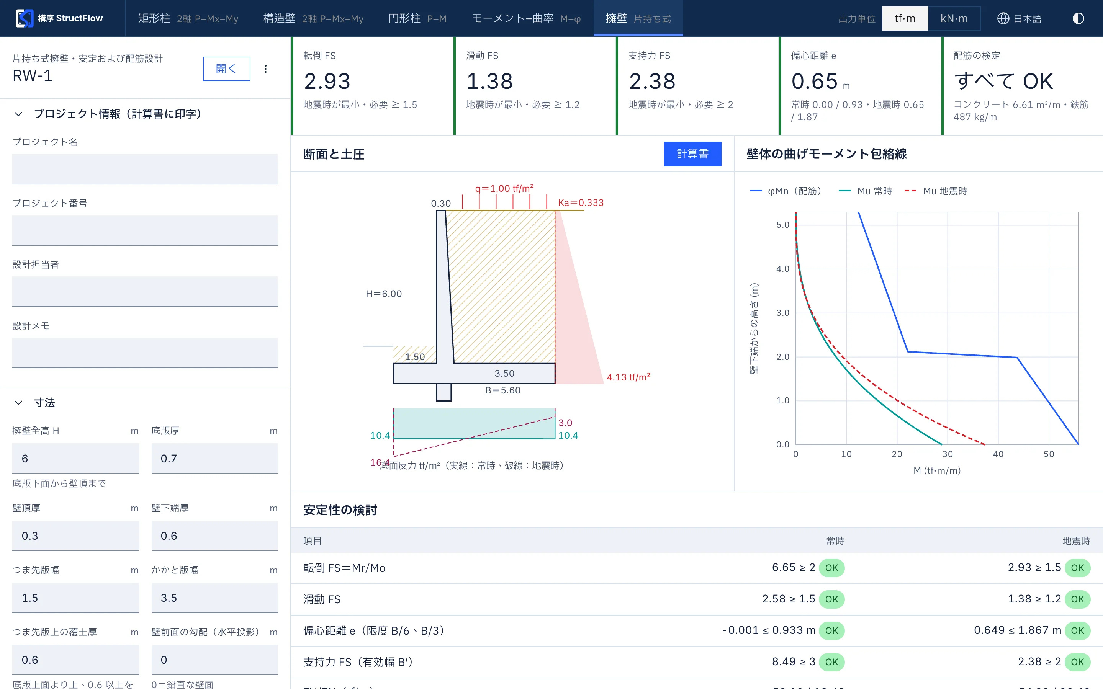Select the 擁壁 片持ち式 tab
The height and width of the screenshot is (689, 1103).
coord(638,18)
